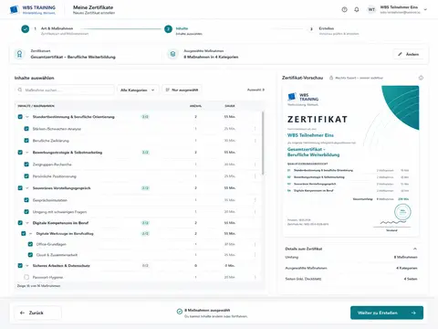Click the table vertical scrollbar
The image size is (438, 329).
pyautogui.click(x=263, y=143)
